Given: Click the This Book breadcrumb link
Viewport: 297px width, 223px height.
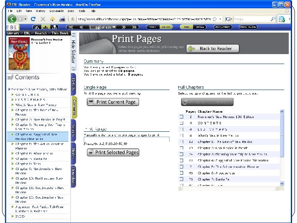Looking at the screenshot, I should (60, 33).
